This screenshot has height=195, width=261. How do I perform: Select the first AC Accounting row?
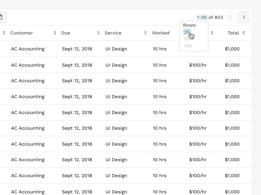[28, 49]
